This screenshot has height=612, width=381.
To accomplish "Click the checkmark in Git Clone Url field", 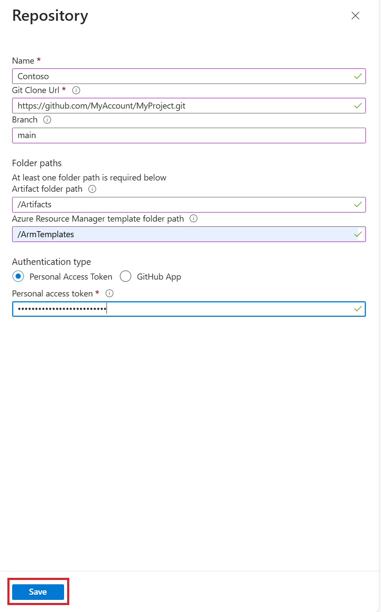I will [358, 106].
